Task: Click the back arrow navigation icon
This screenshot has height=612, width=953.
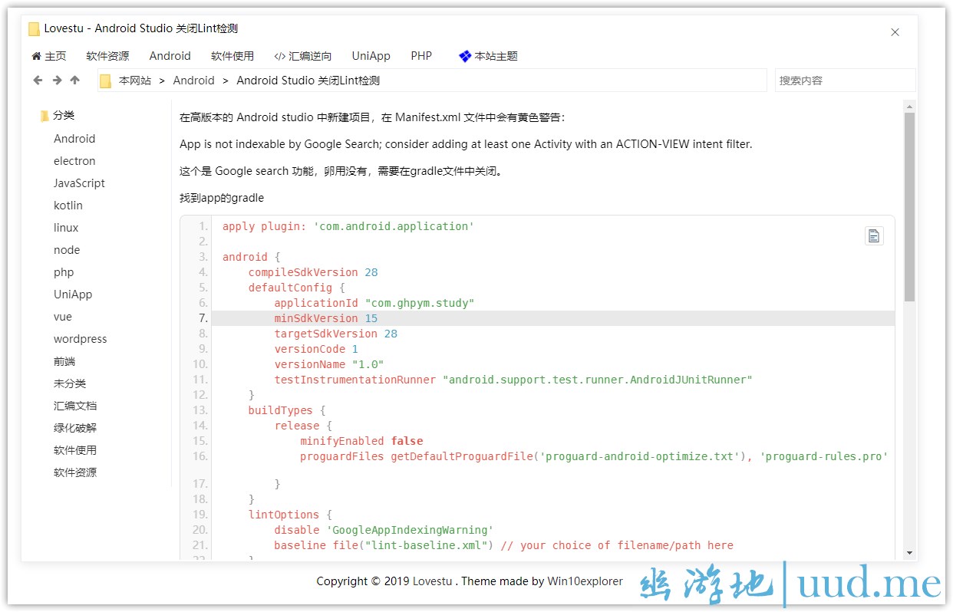Action: pos(38,81)
